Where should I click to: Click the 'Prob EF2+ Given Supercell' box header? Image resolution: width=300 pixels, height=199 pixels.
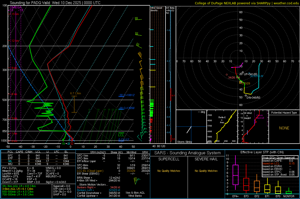[279, 158]
